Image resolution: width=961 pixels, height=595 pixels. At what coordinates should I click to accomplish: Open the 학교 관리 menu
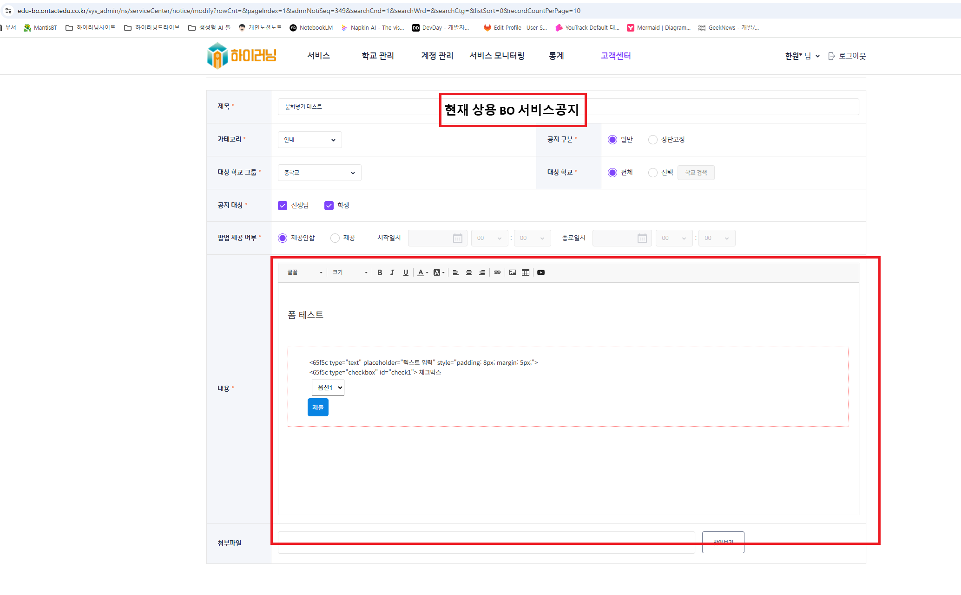[x=377, y=56]
